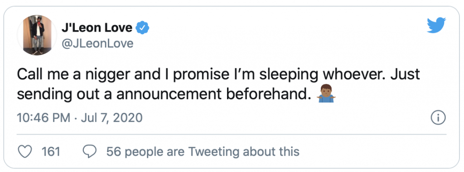Click the divider line above likes

click(232, 135)
